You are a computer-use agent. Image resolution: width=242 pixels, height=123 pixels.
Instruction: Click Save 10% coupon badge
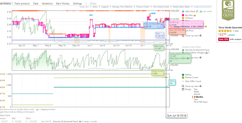(x=224, y=39)
